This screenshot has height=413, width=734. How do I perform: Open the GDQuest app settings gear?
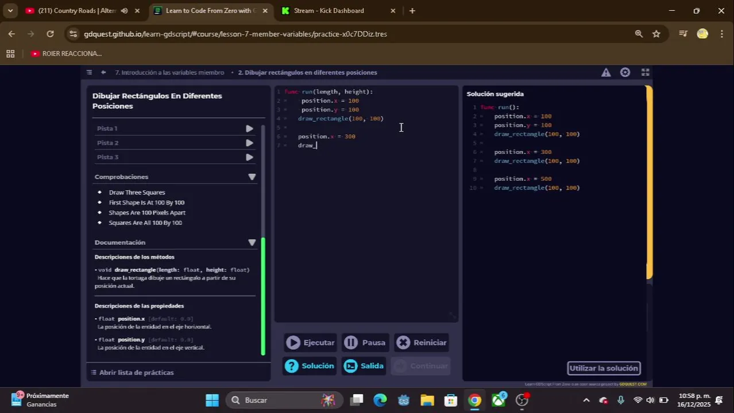pos(625,72)
